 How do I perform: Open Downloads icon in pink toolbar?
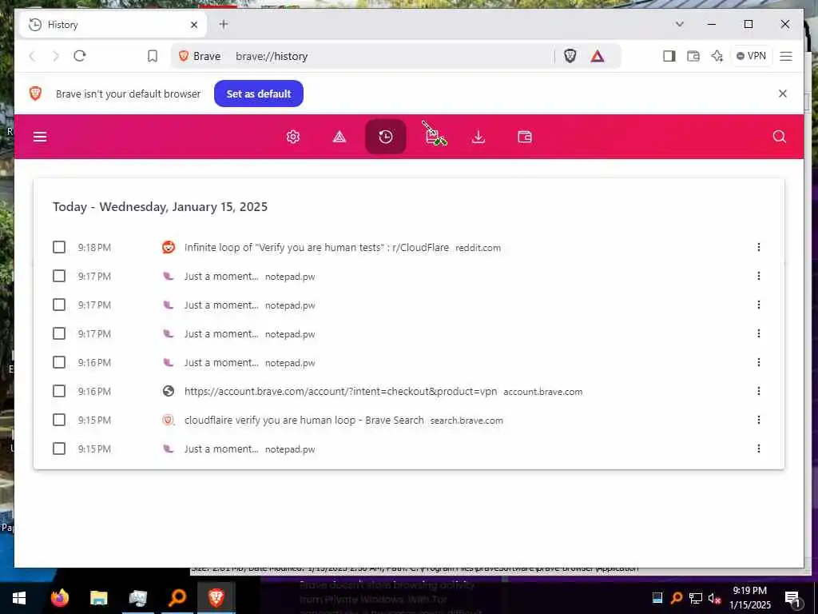[x=478, y=137]
